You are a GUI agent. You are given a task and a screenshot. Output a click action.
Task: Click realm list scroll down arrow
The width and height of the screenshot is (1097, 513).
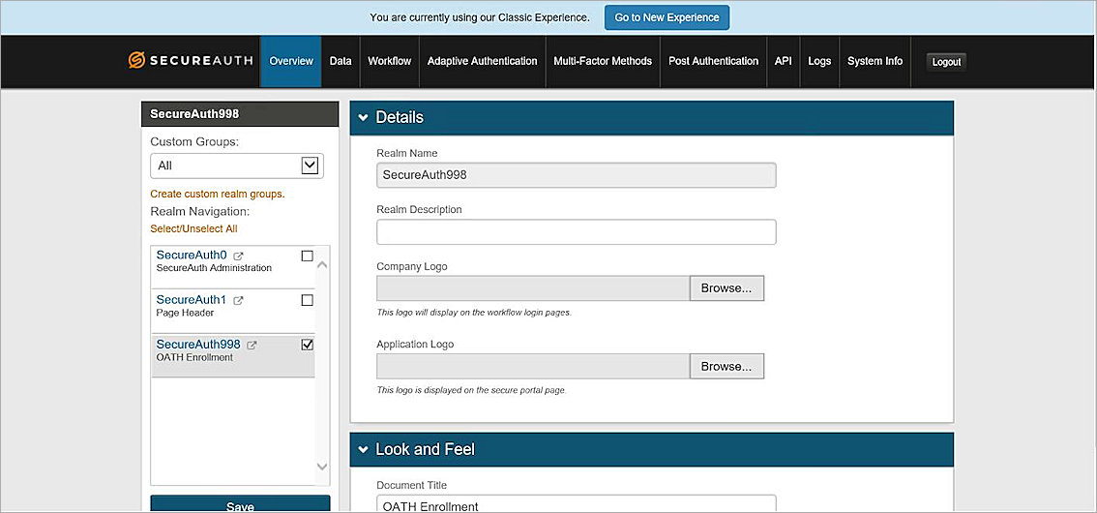[322, 467]
